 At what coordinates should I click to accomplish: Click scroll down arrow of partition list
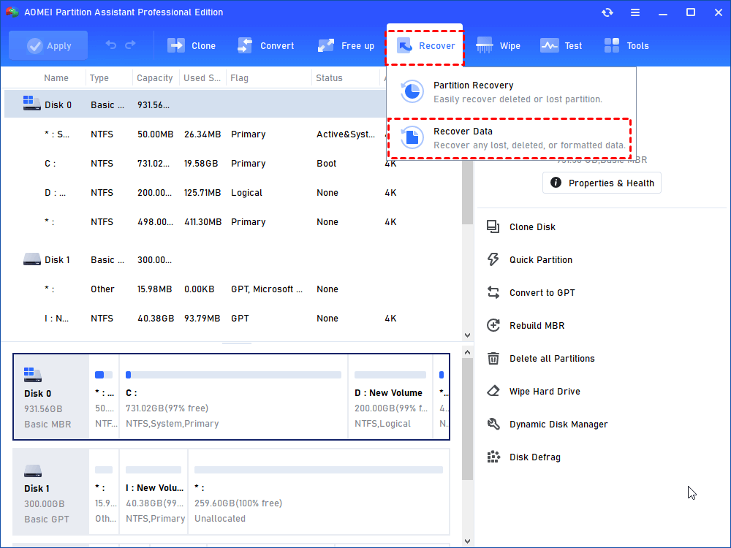[467, 335]
